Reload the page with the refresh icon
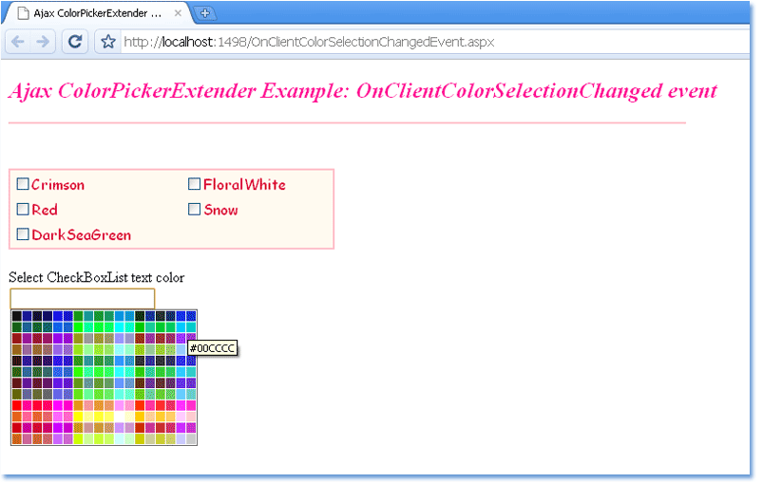 [x=75, y=42]
